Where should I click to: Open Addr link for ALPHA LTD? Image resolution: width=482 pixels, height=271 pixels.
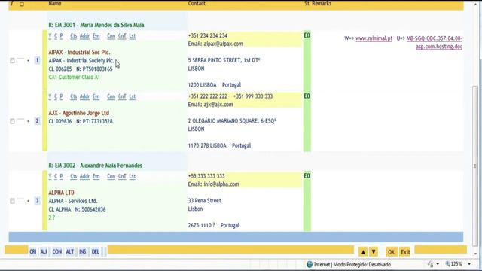pyautogui.click(x=84, y=176)
